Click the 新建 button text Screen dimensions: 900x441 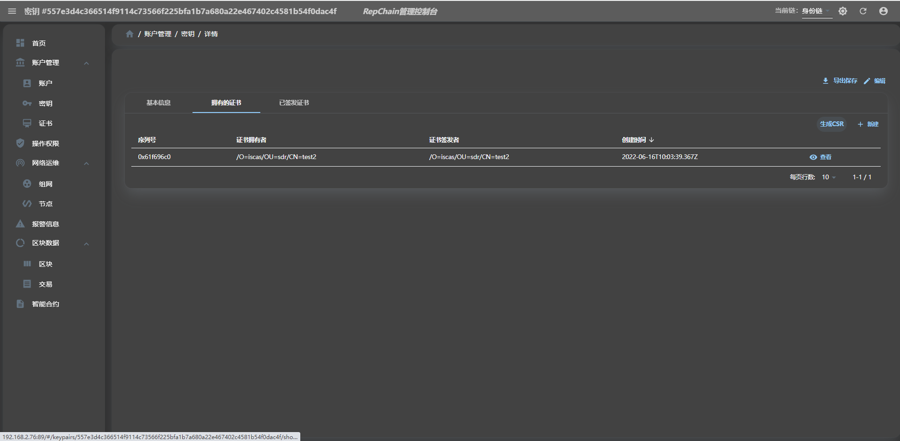click(x=873, y=124)
